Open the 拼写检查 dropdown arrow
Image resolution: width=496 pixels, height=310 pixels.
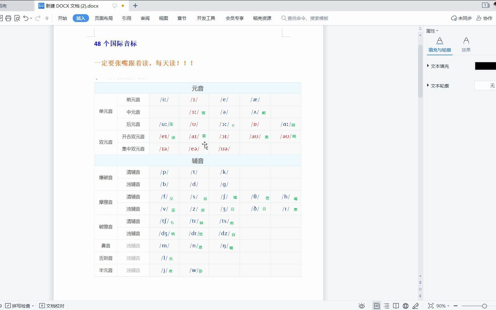coord(33,306)
